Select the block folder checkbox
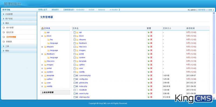This screenshot has height=107, width=216. [x=75, y=36]
